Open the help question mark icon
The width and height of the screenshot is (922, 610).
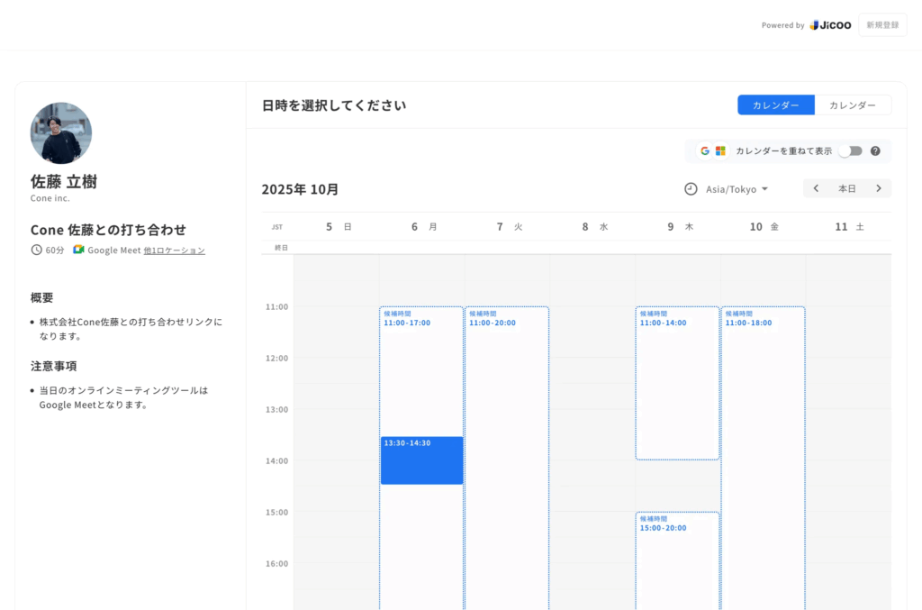coord(875,151)
